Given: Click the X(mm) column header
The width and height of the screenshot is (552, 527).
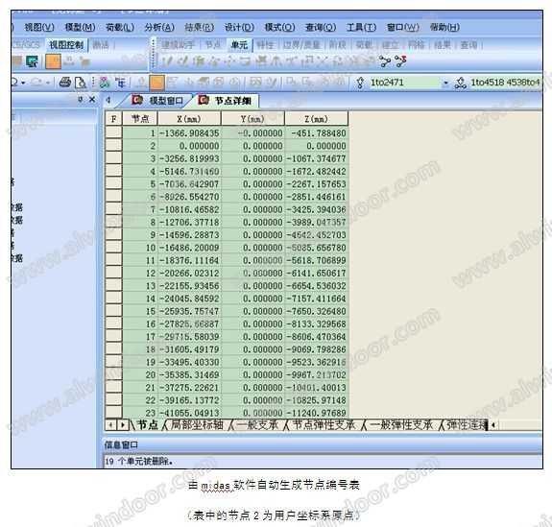Looking at the screenshot, I should 189,119.
